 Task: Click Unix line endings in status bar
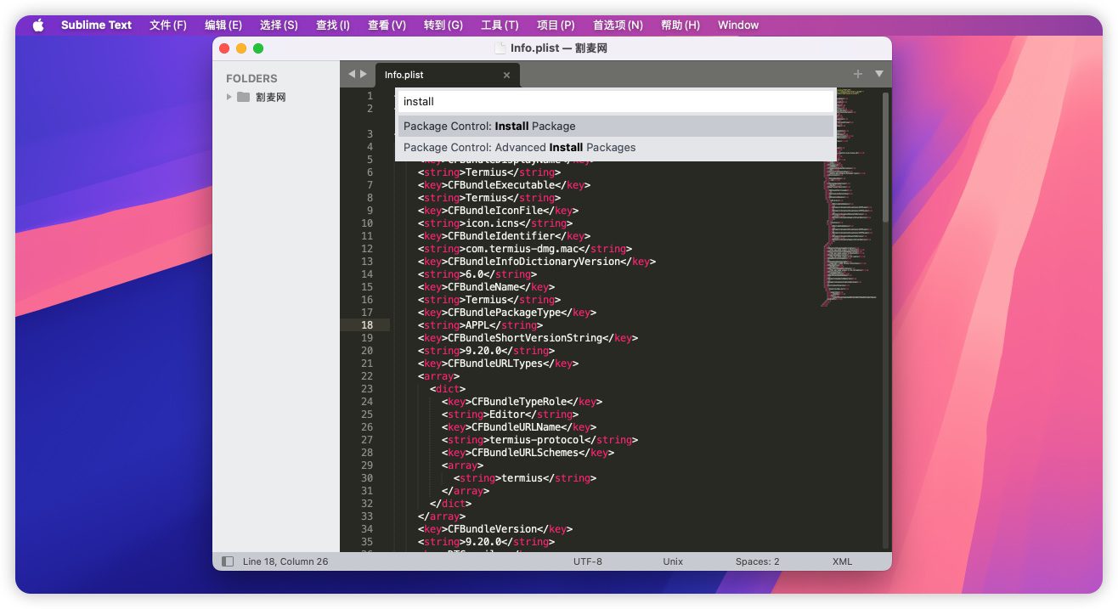click(x=673, y=561)
